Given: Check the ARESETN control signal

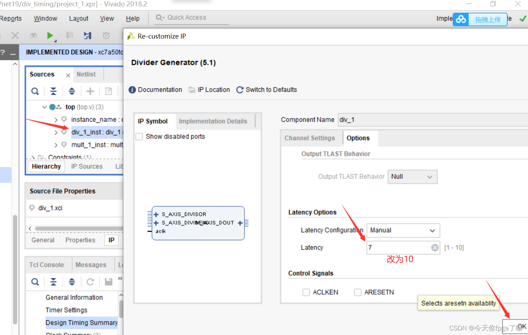Looking at the screenshot, I should tap(357, 292).
